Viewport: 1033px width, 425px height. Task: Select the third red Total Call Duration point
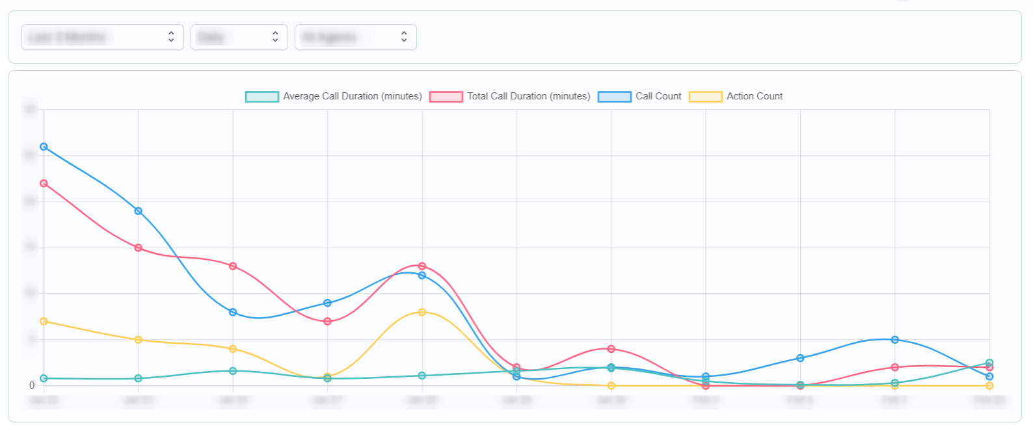233,266
